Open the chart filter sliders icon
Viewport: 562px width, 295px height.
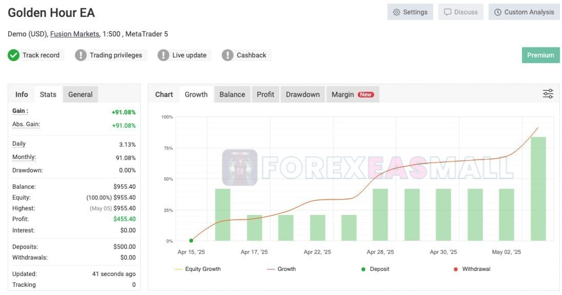click(x=548, y=94)
